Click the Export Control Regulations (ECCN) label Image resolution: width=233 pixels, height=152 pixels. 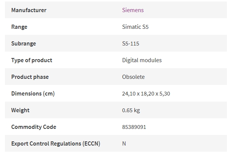click(56, 144)
